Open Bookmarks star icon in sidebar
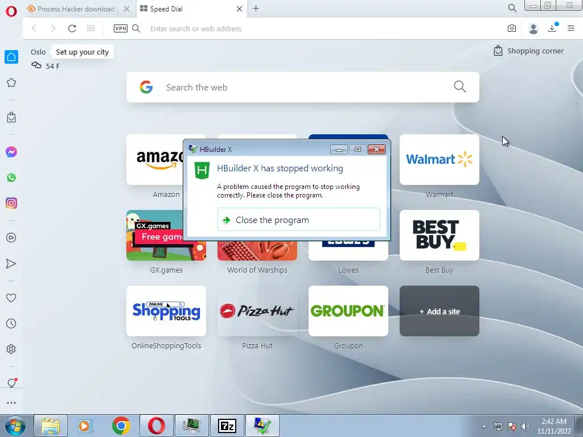This screenshot has height=437, width=583. (x=11, y=83)
